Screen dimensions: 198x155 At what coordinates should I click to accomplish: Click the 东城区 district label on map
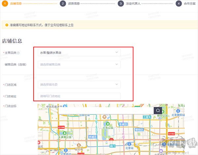tap(123, 124)
